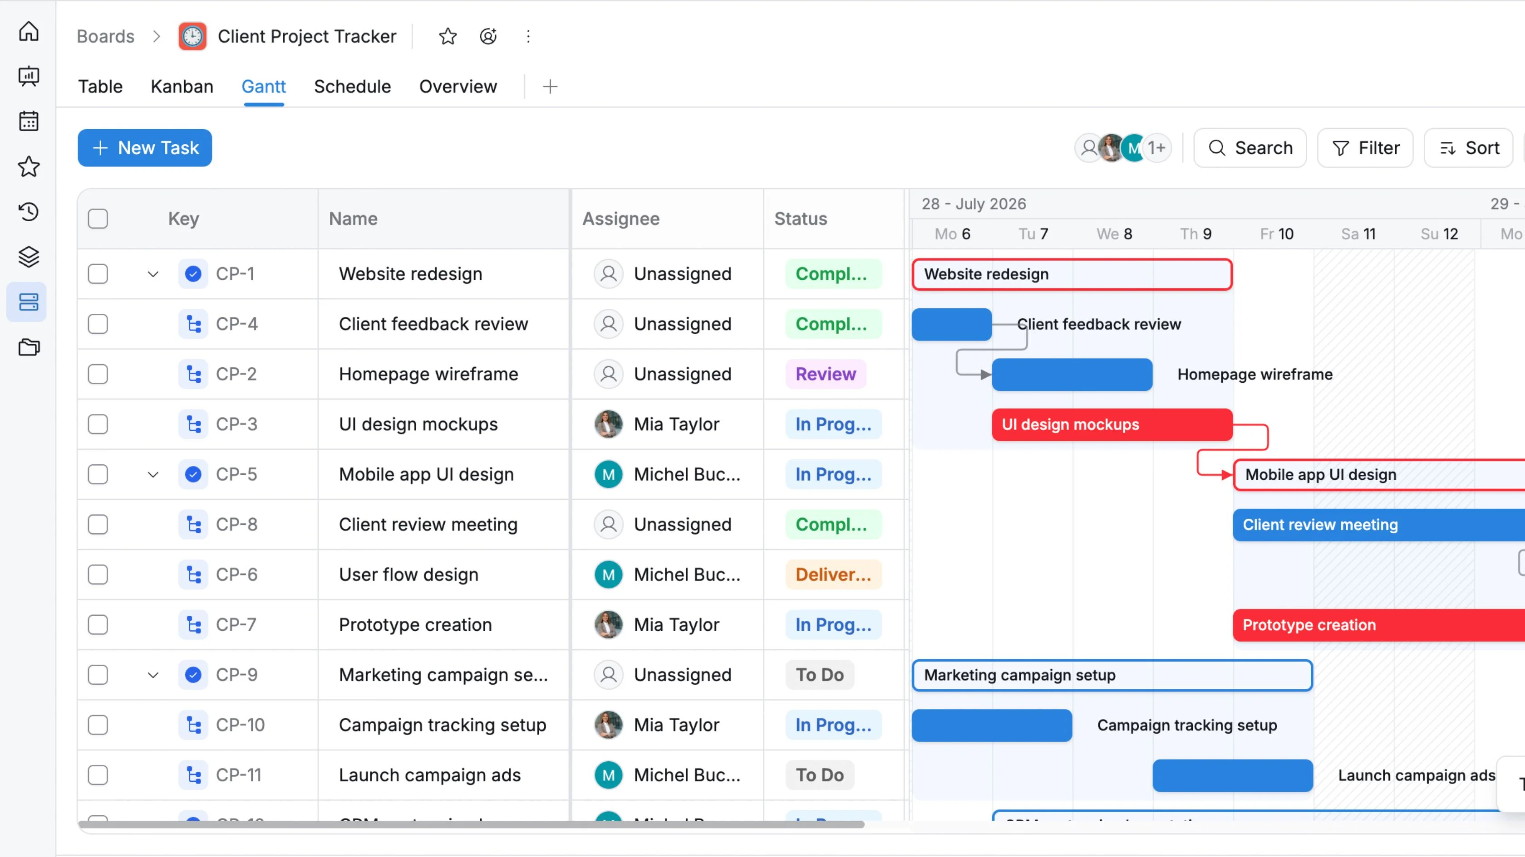Select the red Prototype creation Gantt bar
Screen dimensions: 1525x857
click(1379, 625)
